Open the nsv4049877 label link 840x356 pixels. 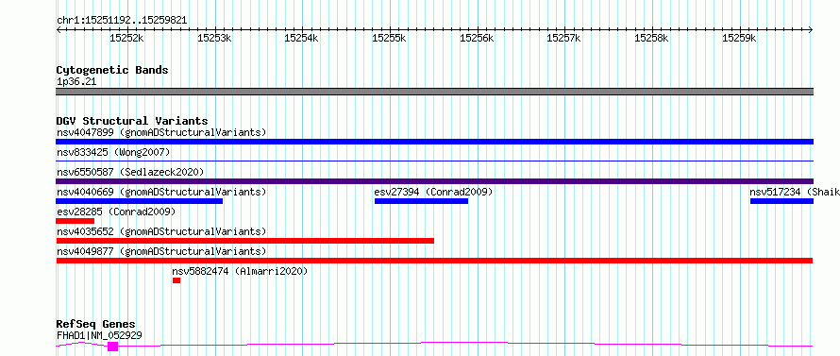[x=161, y=251]
